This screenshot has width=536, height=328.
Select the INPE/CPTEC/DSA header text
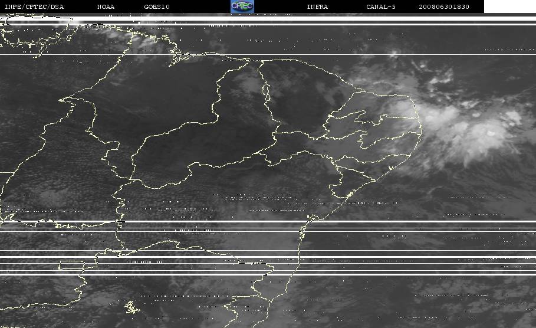(x=34, y=6)
